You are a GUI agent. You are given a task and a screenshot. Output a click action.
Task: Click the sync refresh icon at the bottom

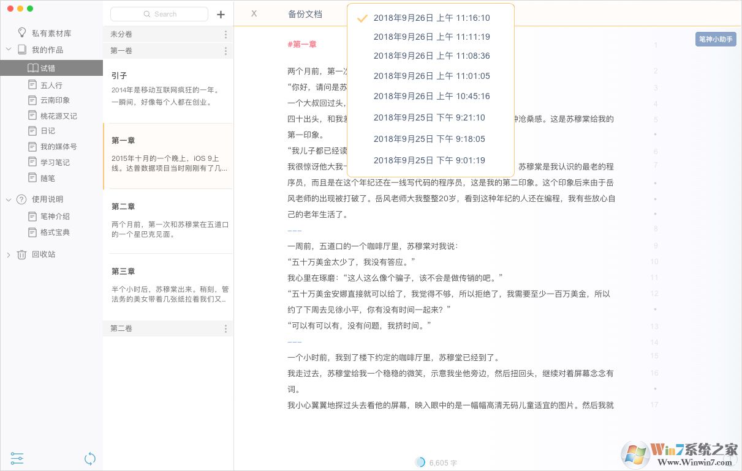click(90, 458)
